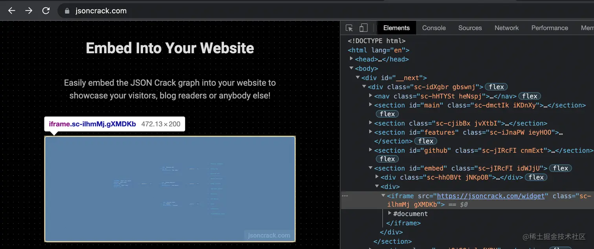The width and height of the screenshot is (594, 249).
Task: Open the Network tab
Action: coord(506,28)
